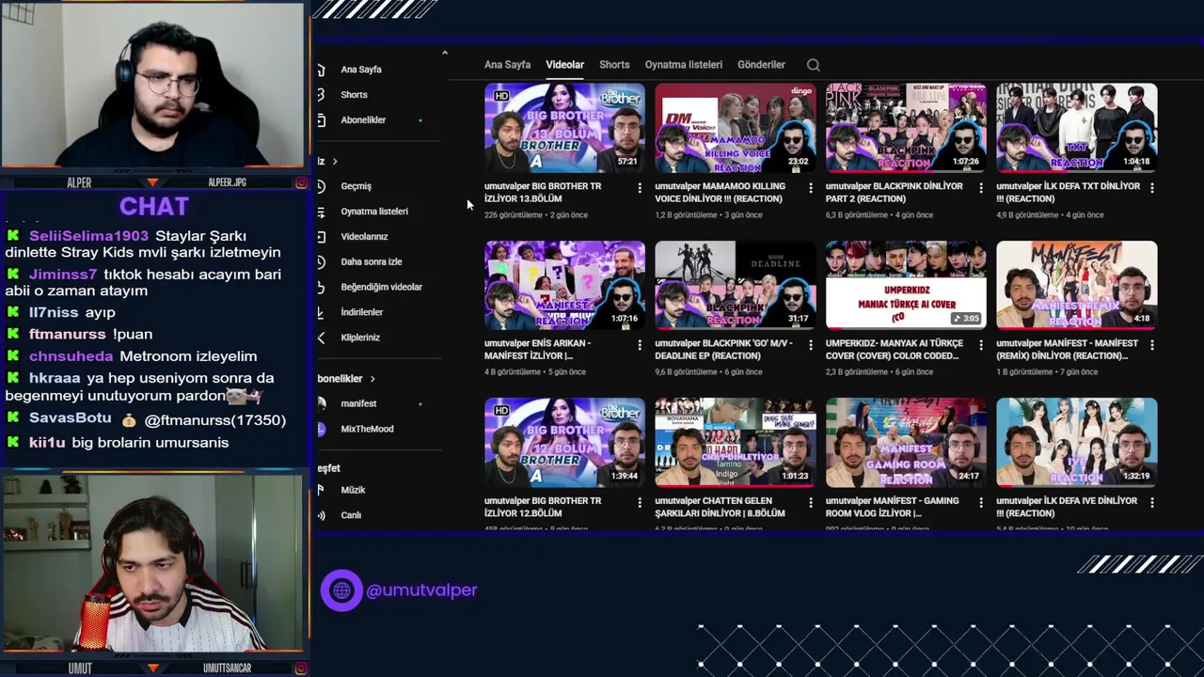The width and height of the screenshot is (1204, 677).
Task: Open options for İLK DEFA TXT video
Action: coord(1152,188)
